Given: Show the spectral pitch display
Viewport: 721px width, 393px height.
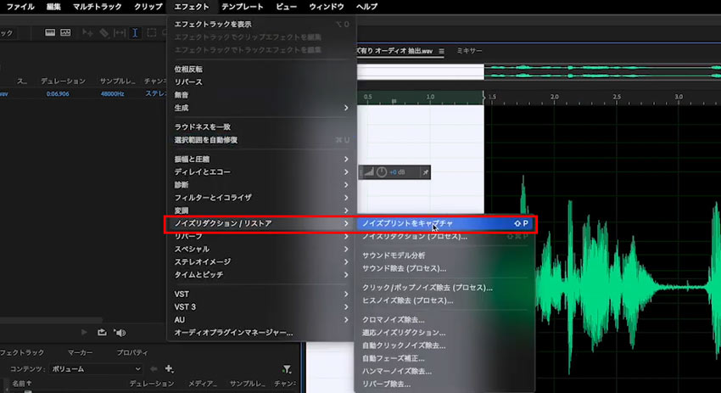Looking at the screenshot, I should pyautogui.click(x=66, y=32).
